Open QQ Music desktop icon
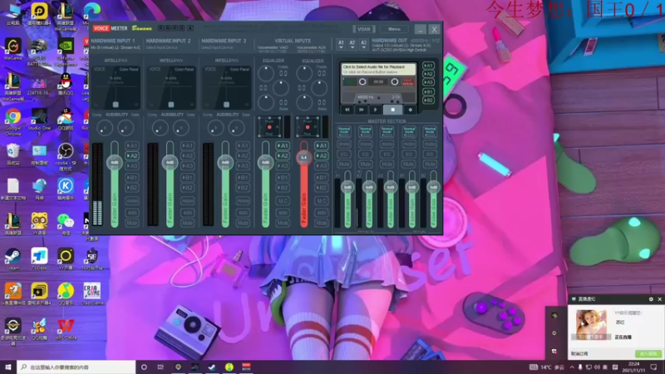This screenshot has height=374, width=665. tap(66, 293)
